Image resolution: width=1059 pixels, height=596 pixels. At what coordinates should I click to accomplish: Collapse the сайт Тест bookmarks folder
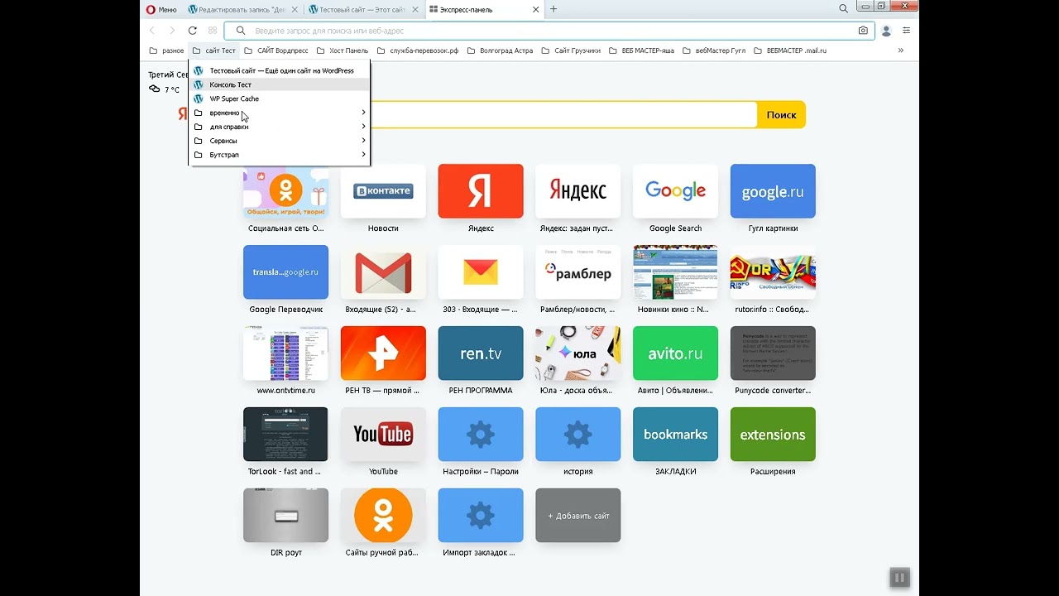[214, 50]
